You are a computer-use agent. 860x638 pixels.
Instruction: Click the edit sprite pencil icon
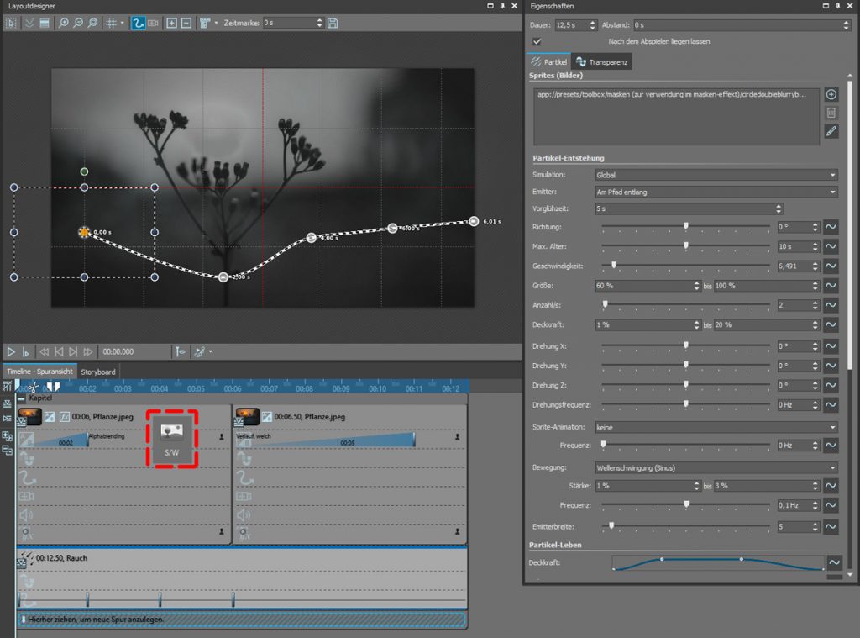(x=831, y=131)
